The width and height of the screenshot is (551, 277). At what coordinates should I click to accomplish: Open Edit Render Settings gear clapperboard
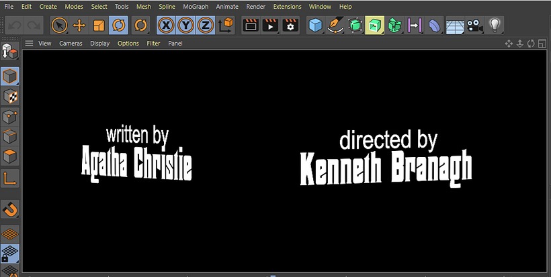pos(290,25)
